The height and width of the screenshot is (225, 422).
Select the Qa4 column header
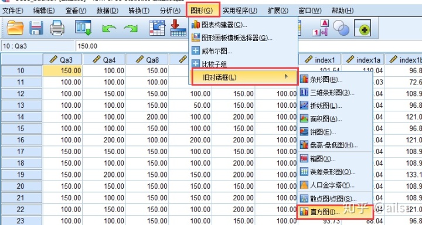point(104,60)
